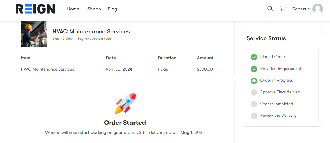Image resolution: width=330 pixels, height=143 pixels.
Task: Click the REIGN logo
Action: 35,9
